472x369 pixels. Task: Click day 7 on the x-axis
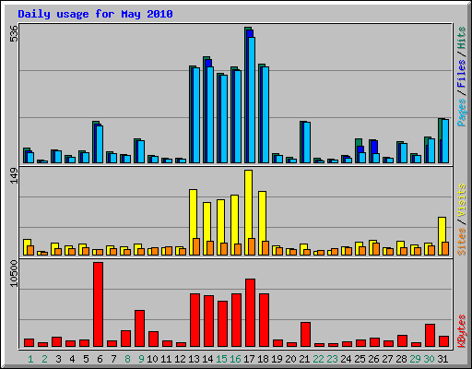(113, 359)
